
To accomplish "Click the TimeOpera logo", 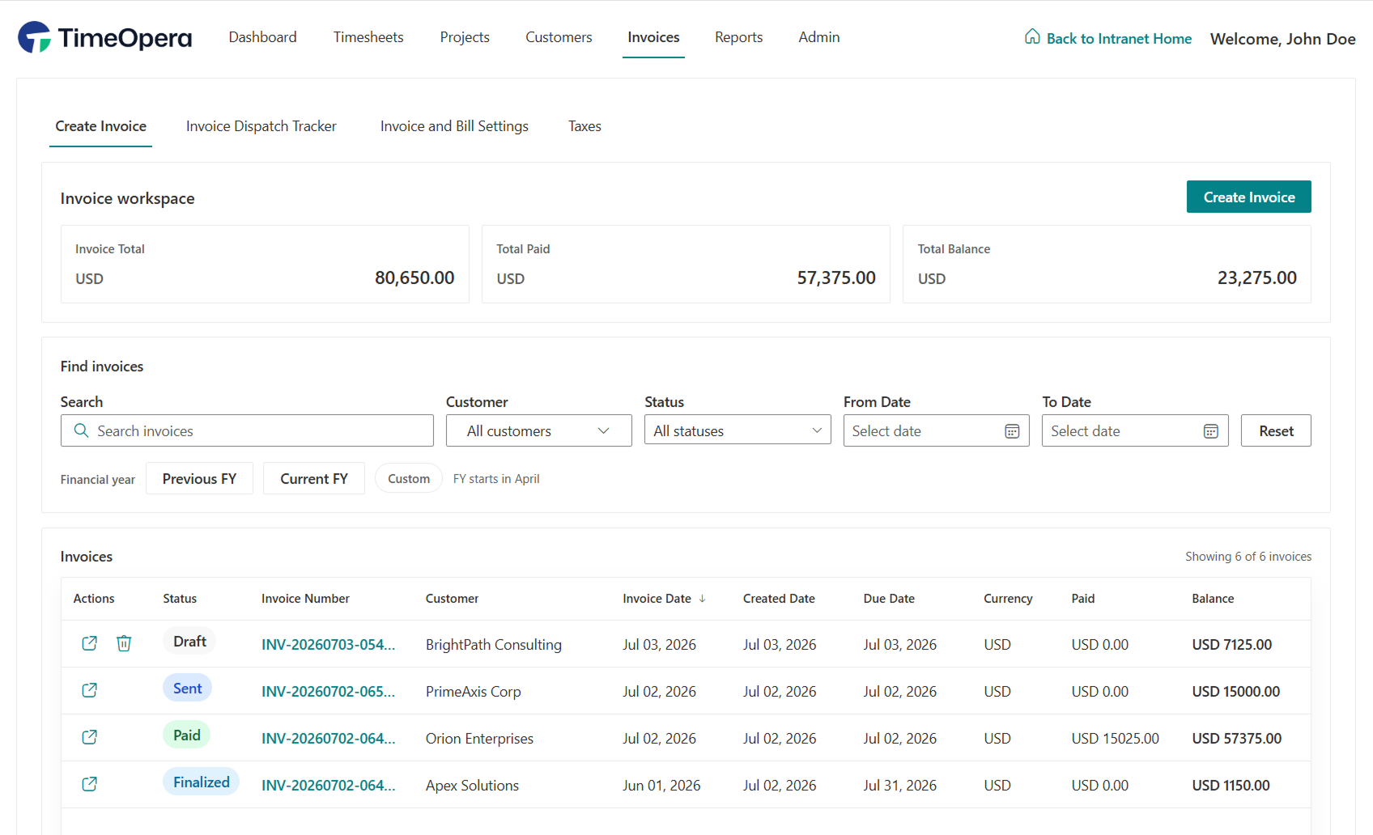I will [x=105, y=37].
